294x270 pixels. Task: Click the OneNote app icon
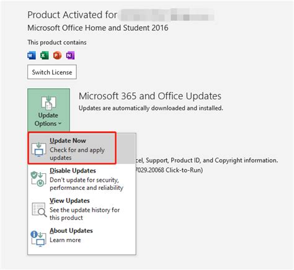point(70,55)
